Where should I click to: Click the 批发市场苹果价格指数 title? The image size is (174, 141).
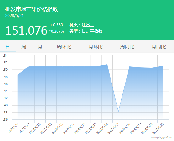coord(32,9)
